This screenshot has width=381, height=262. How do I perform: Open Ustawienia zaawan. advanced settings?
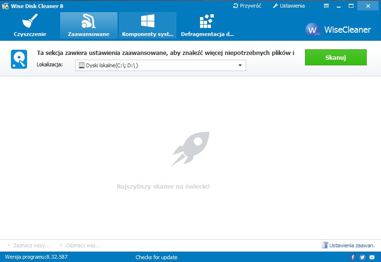point(348,245)
